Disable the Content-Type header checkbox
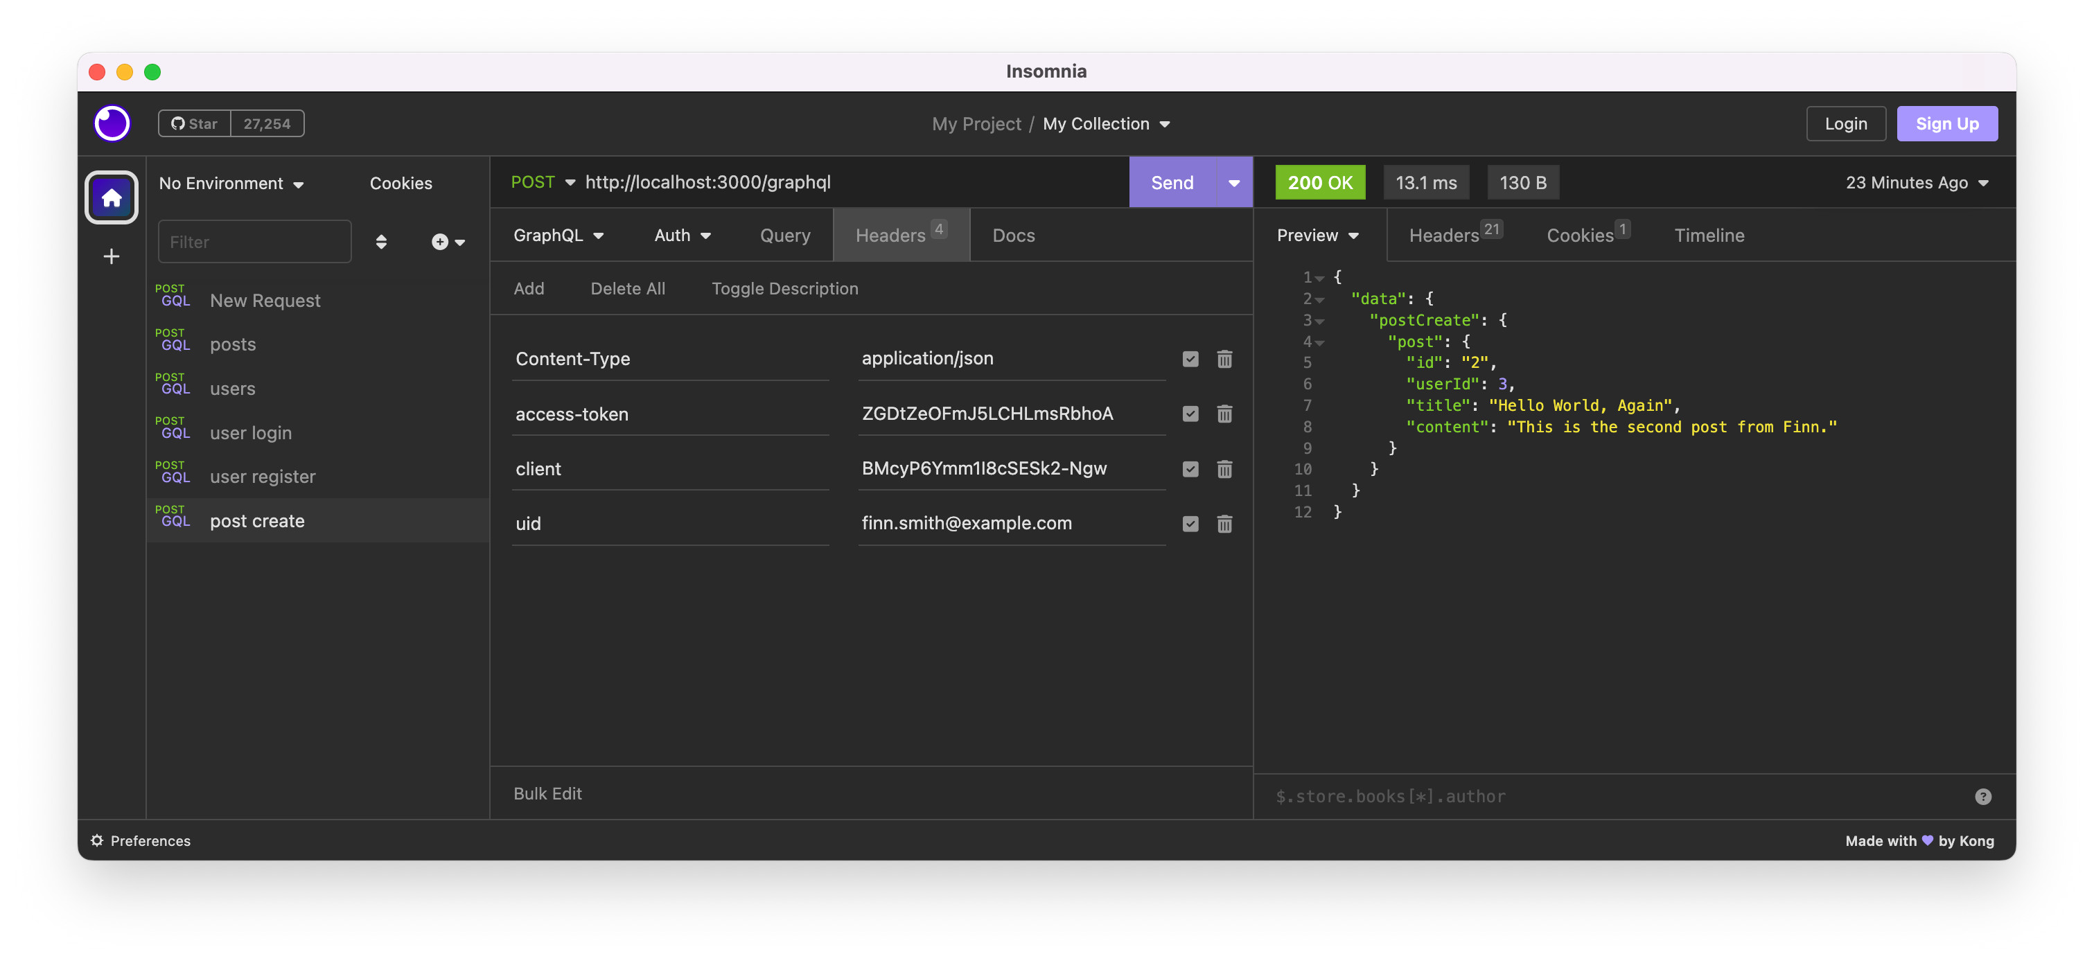The image size is (2094, 963). pos(1190,358)
